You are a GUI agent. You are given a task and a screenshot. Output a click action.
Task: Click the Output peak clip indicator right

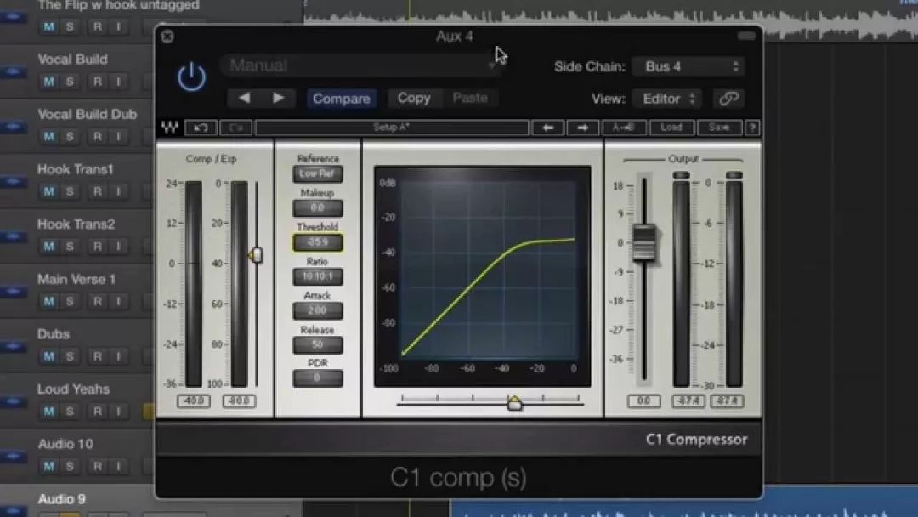(734, 175)
